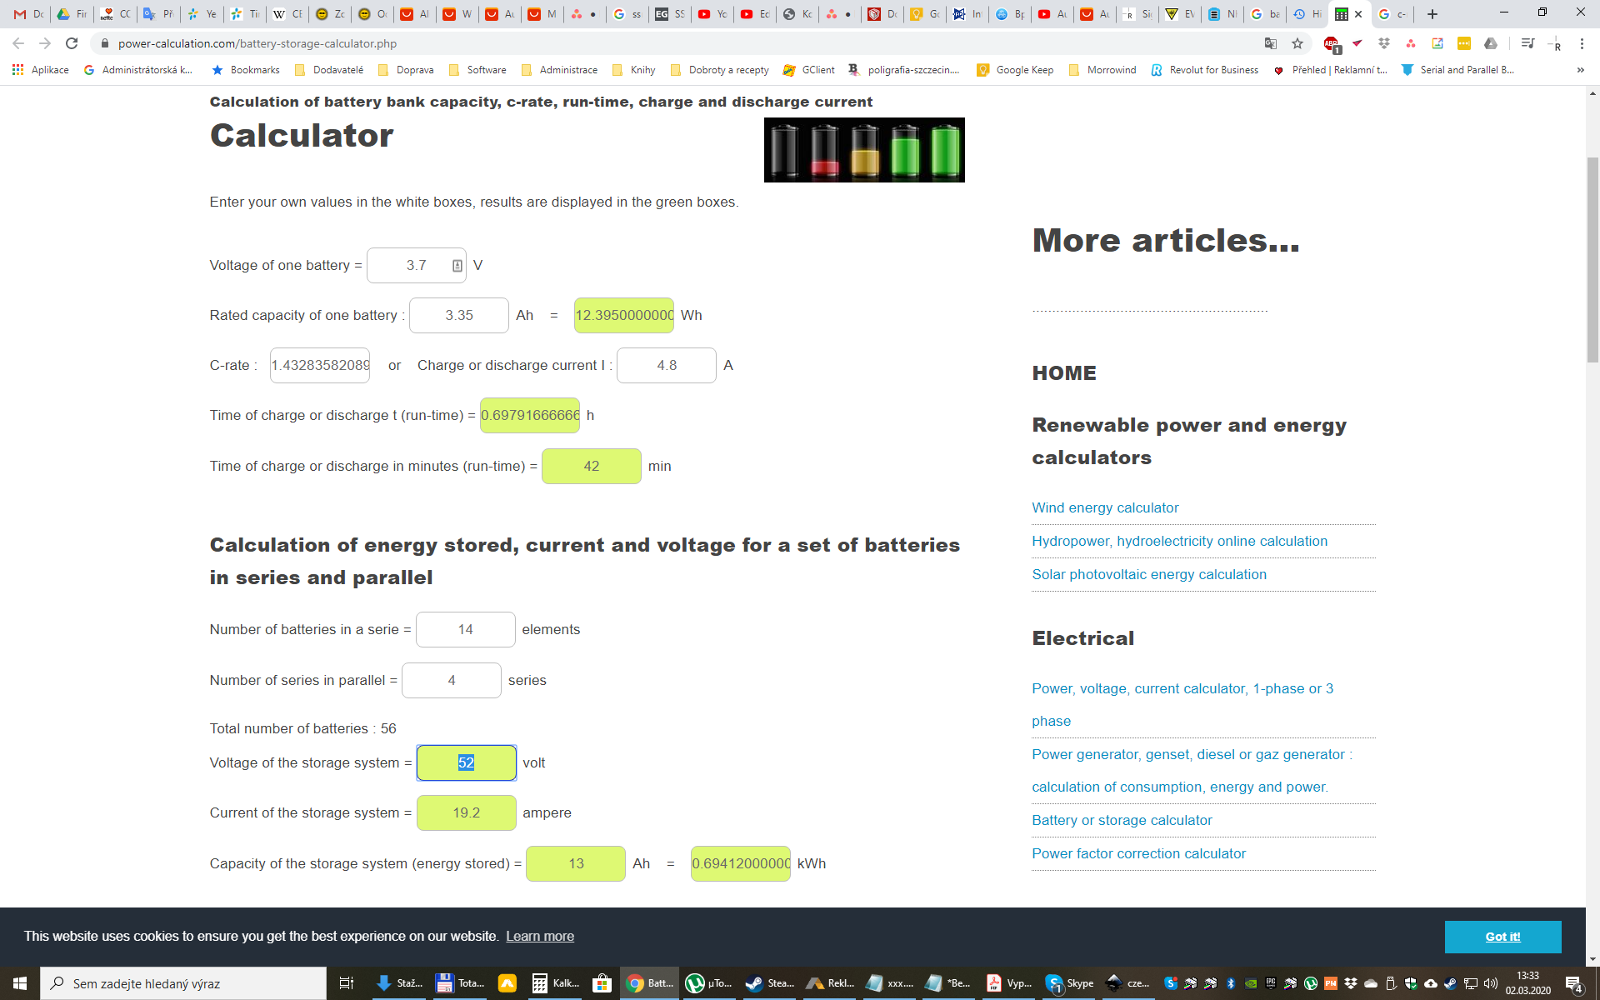Open a new browser tab

coord(1432,14)
